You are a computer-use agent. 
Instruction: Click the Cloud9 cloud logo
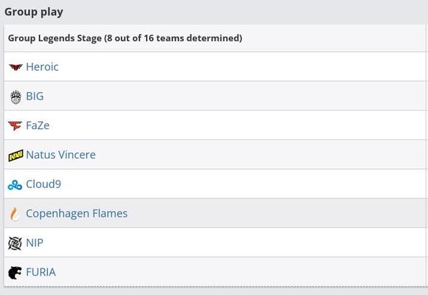15,185
